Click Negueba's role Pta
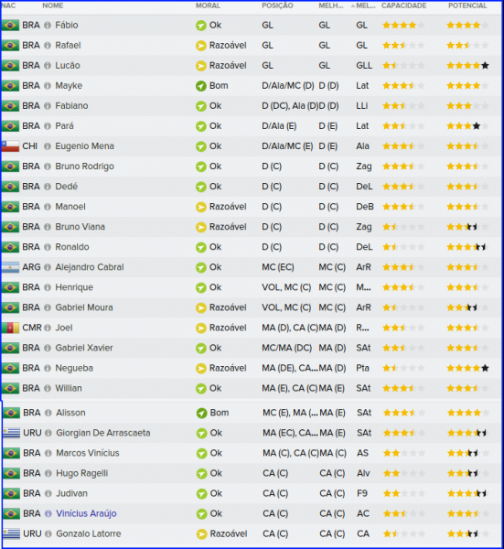 point(362,369)
